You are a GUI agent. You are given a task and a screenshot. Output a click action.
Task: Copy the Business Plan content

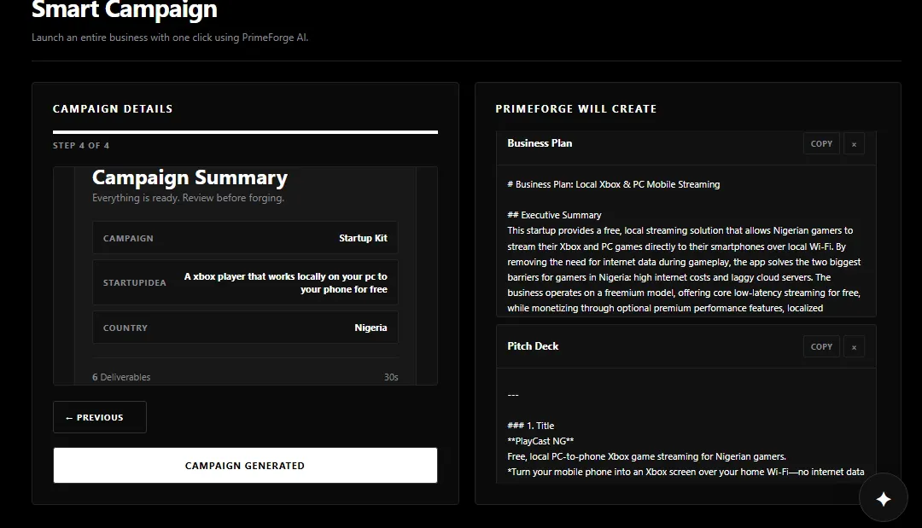pyautogui.click(x=821, y=144)
